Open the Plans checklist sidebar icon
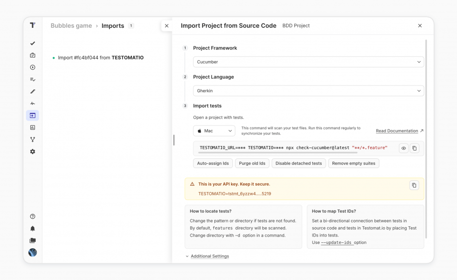This screenshot has height=280, width=457. pyautogui.click(x=33, y=79)
